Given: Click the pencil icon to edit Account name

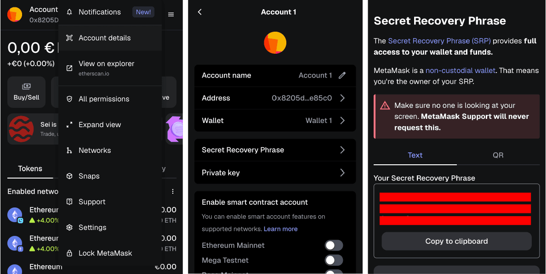Looking at the screenshot, I should pyautogui.click(x=342, y=75).
